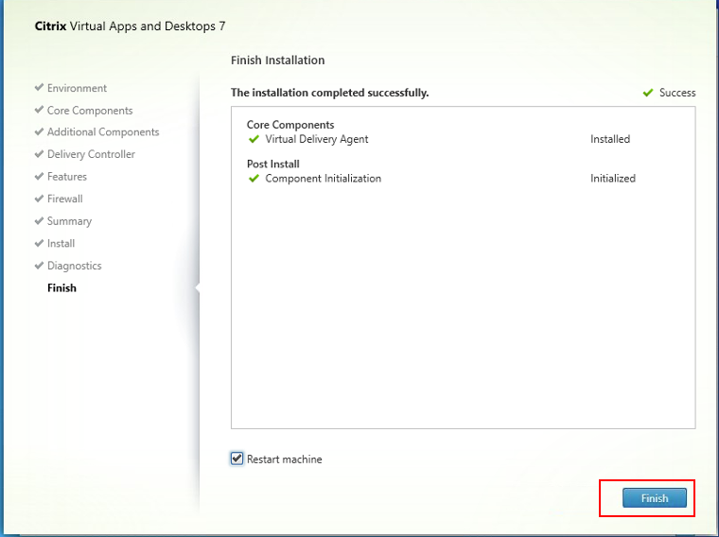Screen dimensions: 719x537
Task: Click the green checkmark beside Component Initialization
Action: click(x=254, y=179)
